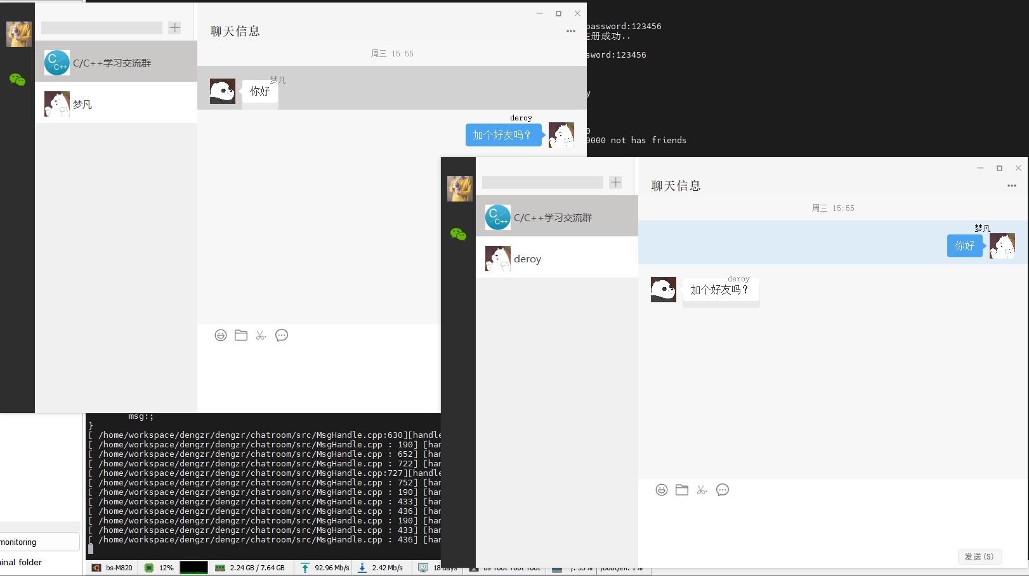
Task: Click memory usage 2.24 GB / 7.64 GB indicator
Action: 251,568
